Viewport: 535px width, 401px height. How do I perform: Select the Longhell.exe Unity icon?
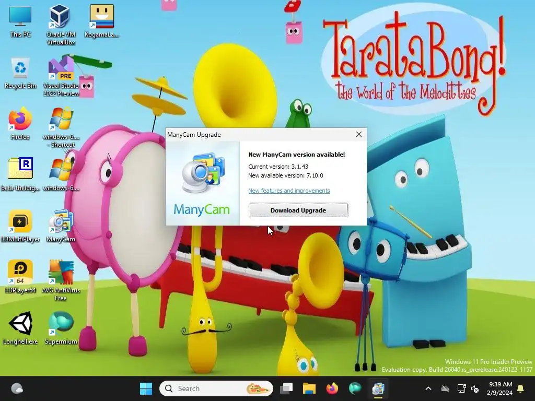coord(20,328)
